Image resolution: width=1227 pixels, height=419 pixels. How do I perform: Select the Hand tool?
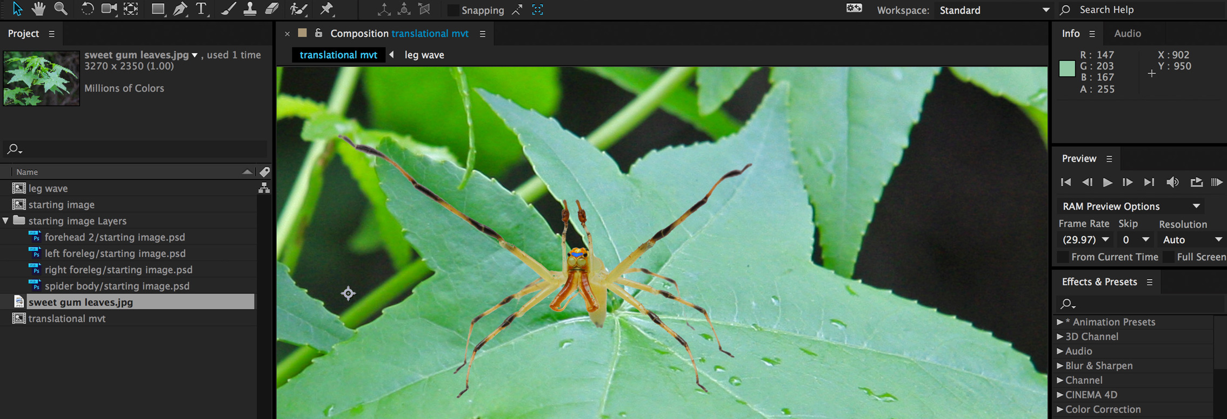pos(38,9)
